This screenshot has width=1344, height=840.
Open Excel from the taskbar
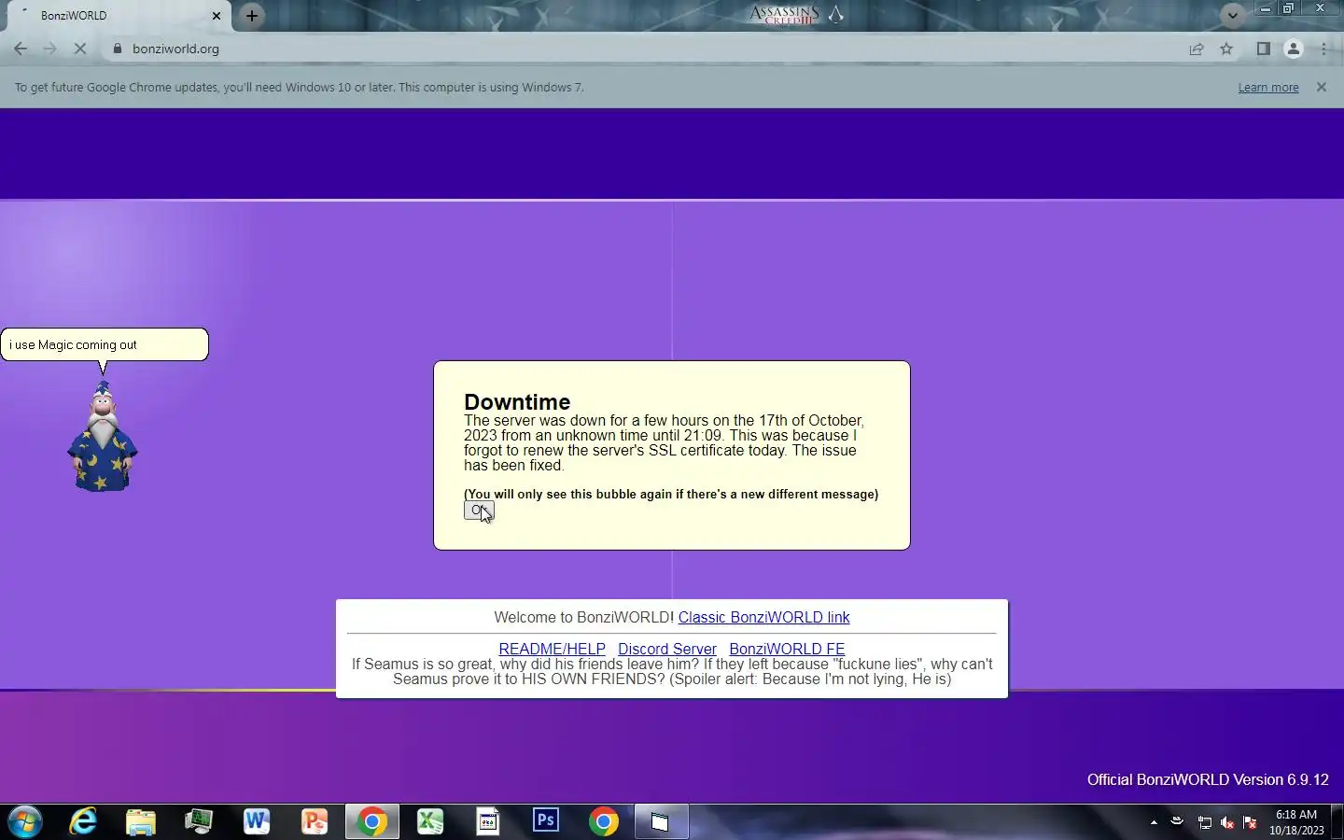coord(430,821)
